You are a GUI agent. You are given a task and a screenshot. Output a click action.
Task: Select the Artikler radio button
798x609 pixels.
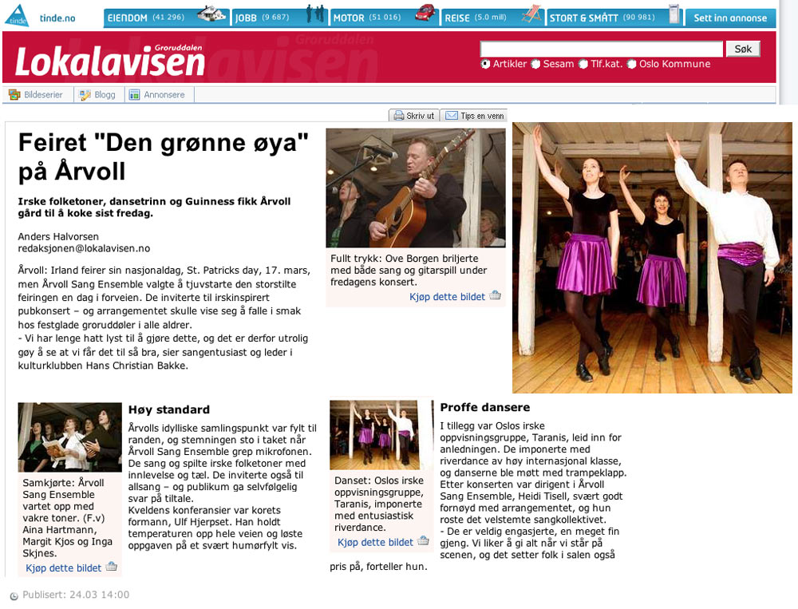(485, 64)
